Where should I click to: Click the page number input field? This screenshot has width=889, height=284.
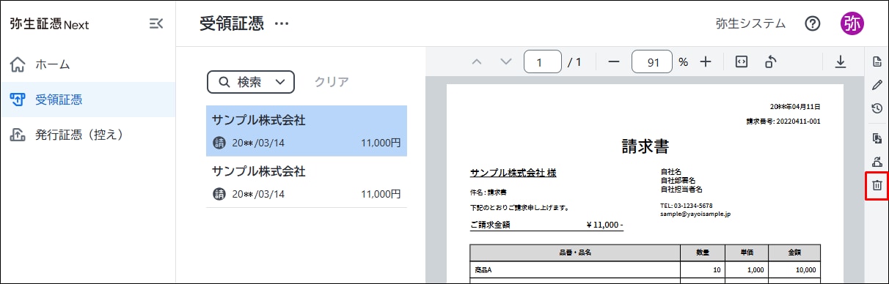[543, 62]
